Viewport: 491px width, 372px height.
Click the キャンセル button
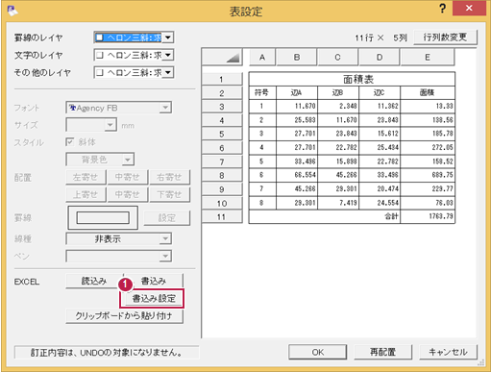pyautogui.click(x=448, y=352)
